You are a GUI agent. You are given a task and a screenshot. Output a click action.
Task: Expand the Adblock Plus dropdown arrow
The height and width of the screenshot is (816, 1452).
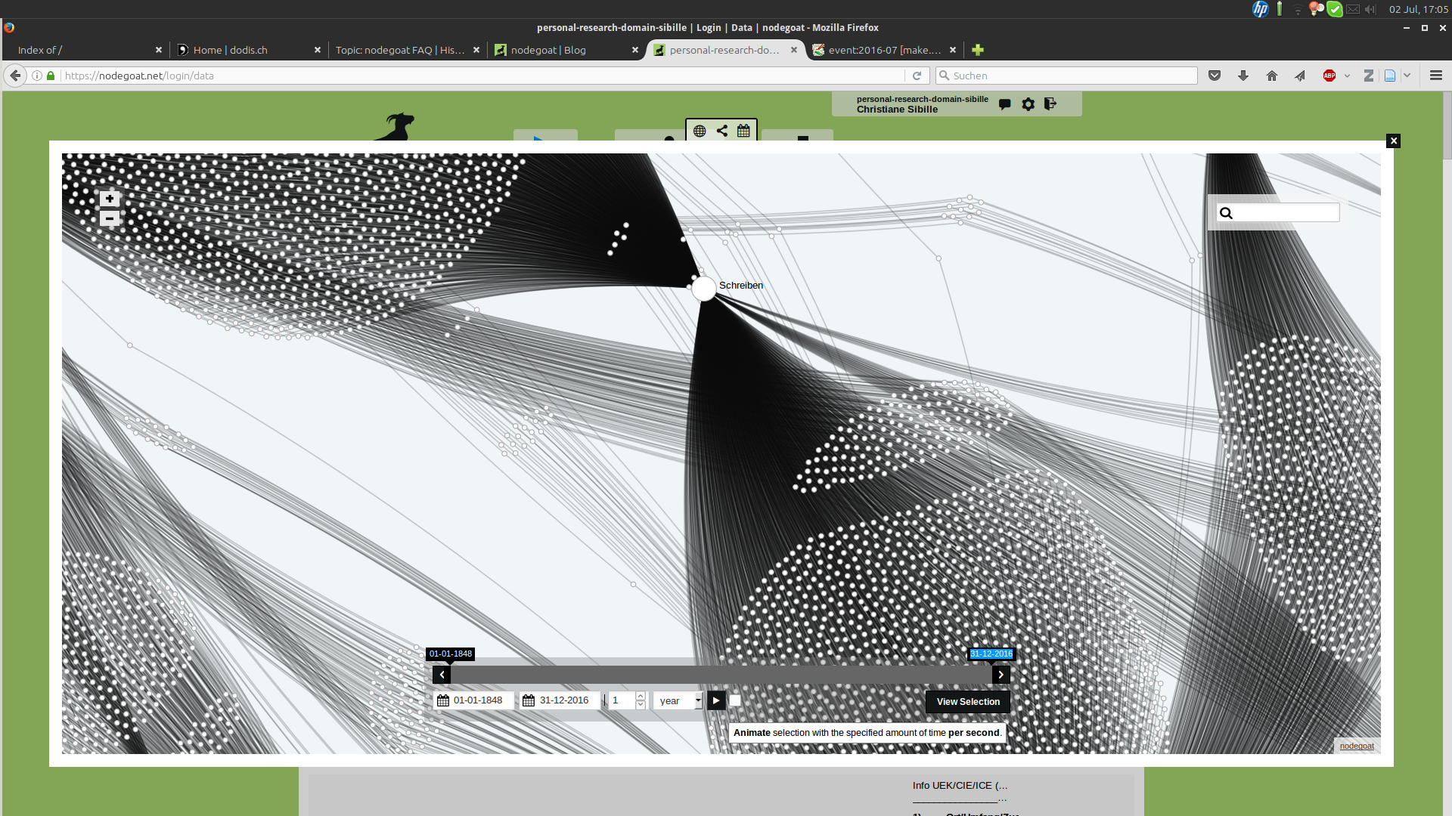tap(1347, 76)
